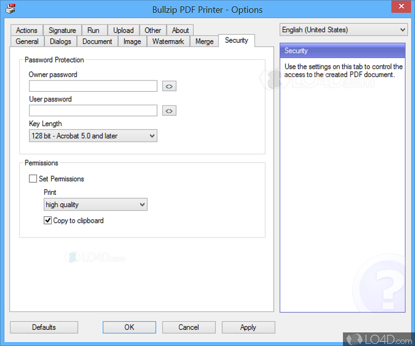This screenshot has width=415, height=346.
Task: Click the 'Print' label under Permissions
Action: point(50,192)
